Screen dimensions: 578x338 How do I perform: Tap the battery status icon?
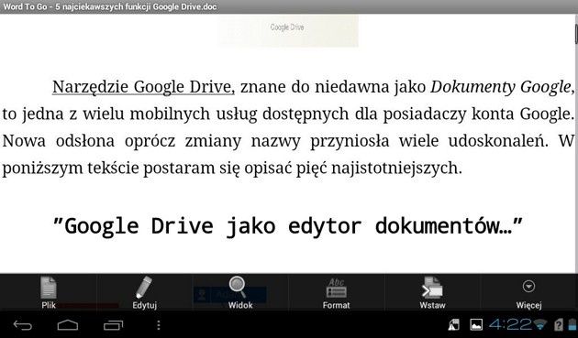click(x=572, y=325)
